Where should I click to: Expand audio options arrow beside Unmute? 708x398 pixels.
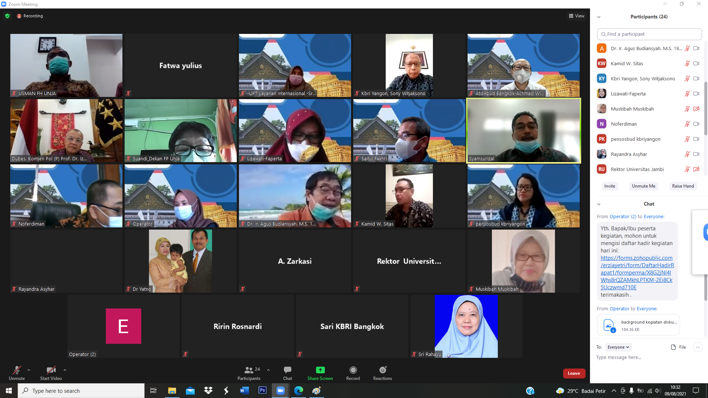tap(29, 370)
